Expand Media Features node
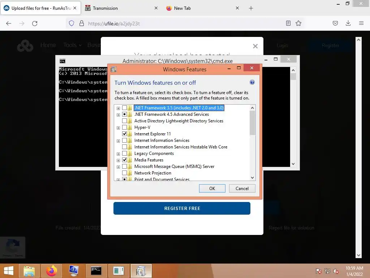The width and height of the screenshot is (370, 278). (x=118, y=160)
